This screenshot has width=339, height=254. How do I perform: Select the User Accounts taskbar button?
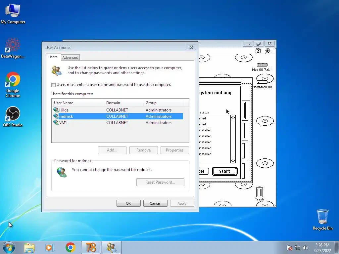click(x=112, y=247)
